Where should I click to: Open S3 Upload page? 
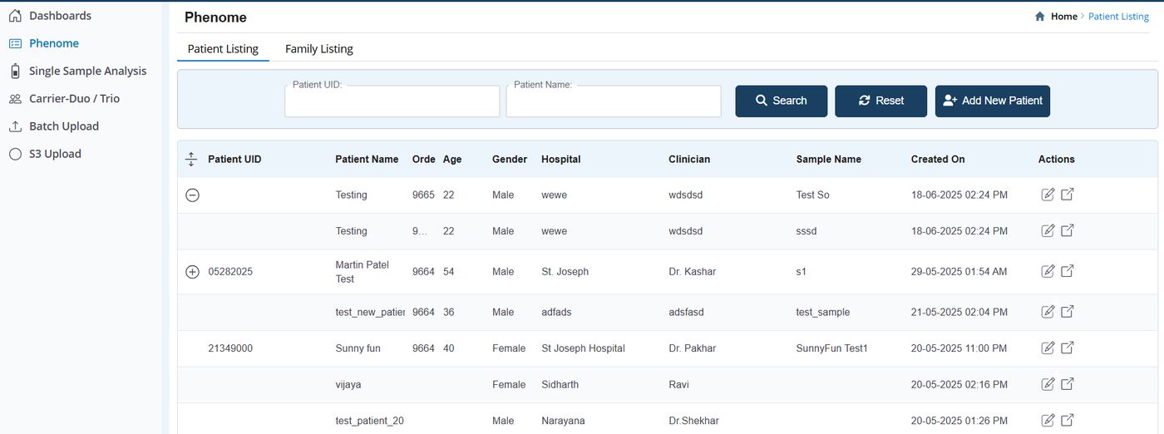55,154
